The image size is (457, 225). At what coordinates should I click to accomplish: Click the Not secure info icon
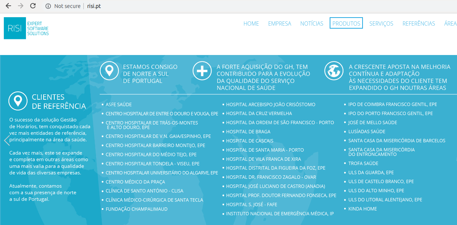point(48,6)
